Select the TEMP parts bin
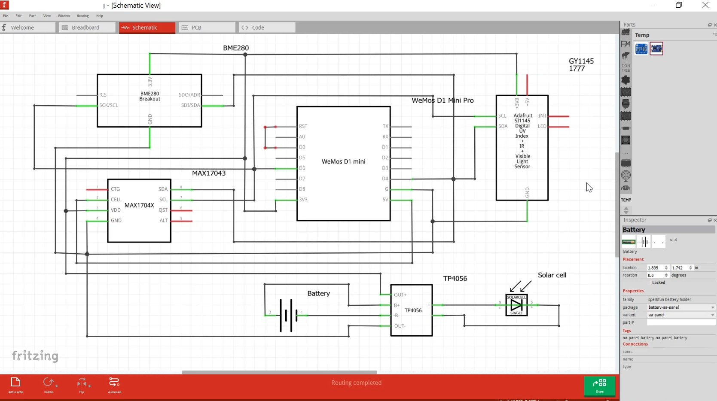The image size is (717, 401). tap(626, 200)
